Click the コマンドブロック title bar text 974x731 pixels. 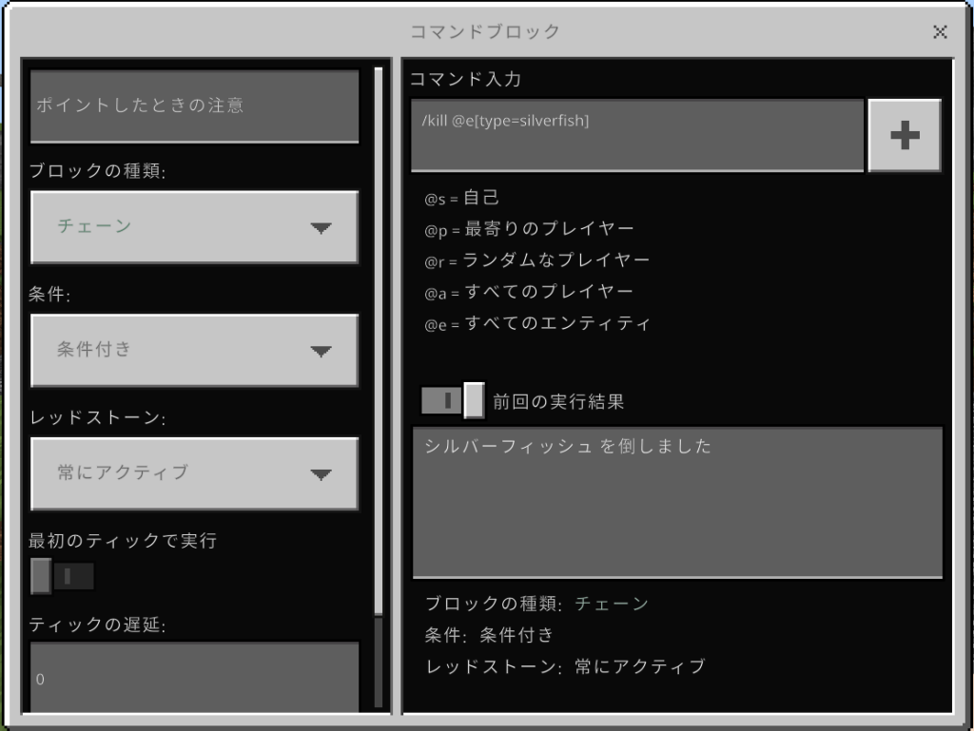(x=487, y=31)
